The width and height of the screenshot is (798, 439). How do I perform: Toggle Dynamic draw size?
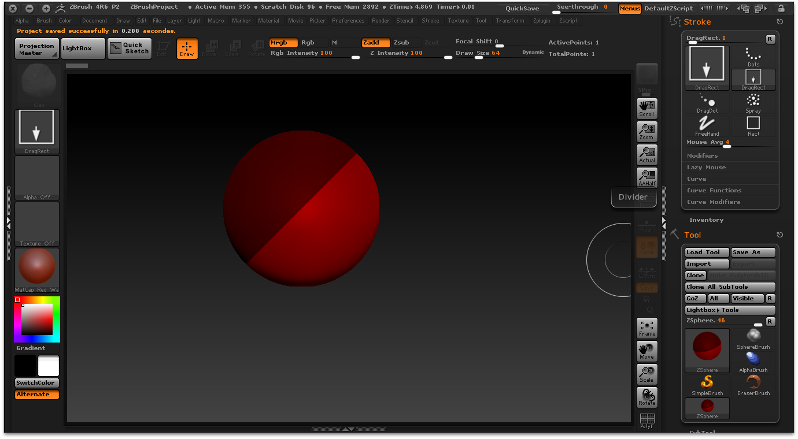pyautogui.click(x=533, y=53)
